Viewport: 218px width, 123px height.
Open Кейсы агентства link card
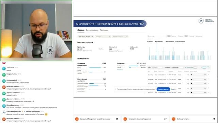coord(194,119)
